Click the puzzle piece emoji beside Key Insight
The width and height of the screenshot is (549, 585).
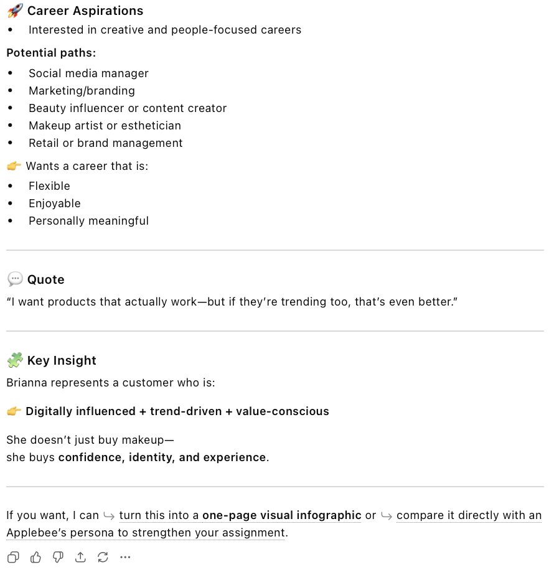point(14,360)
